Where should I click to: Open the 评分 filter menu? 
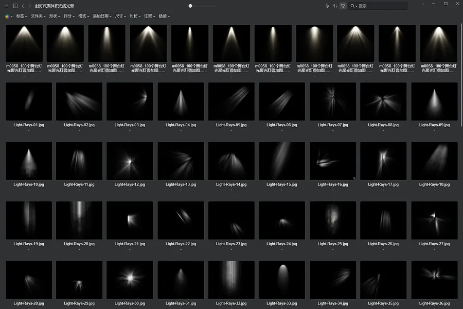pyautogui.click(x=69, y=16)
